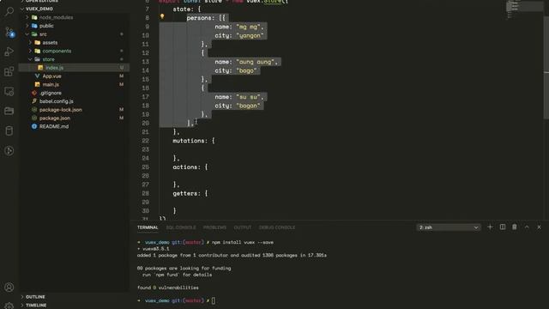The height and width of the screenshot is (309, 549).
Task: Click 'getters: {' on line 28
Action: tap(190, 193)
